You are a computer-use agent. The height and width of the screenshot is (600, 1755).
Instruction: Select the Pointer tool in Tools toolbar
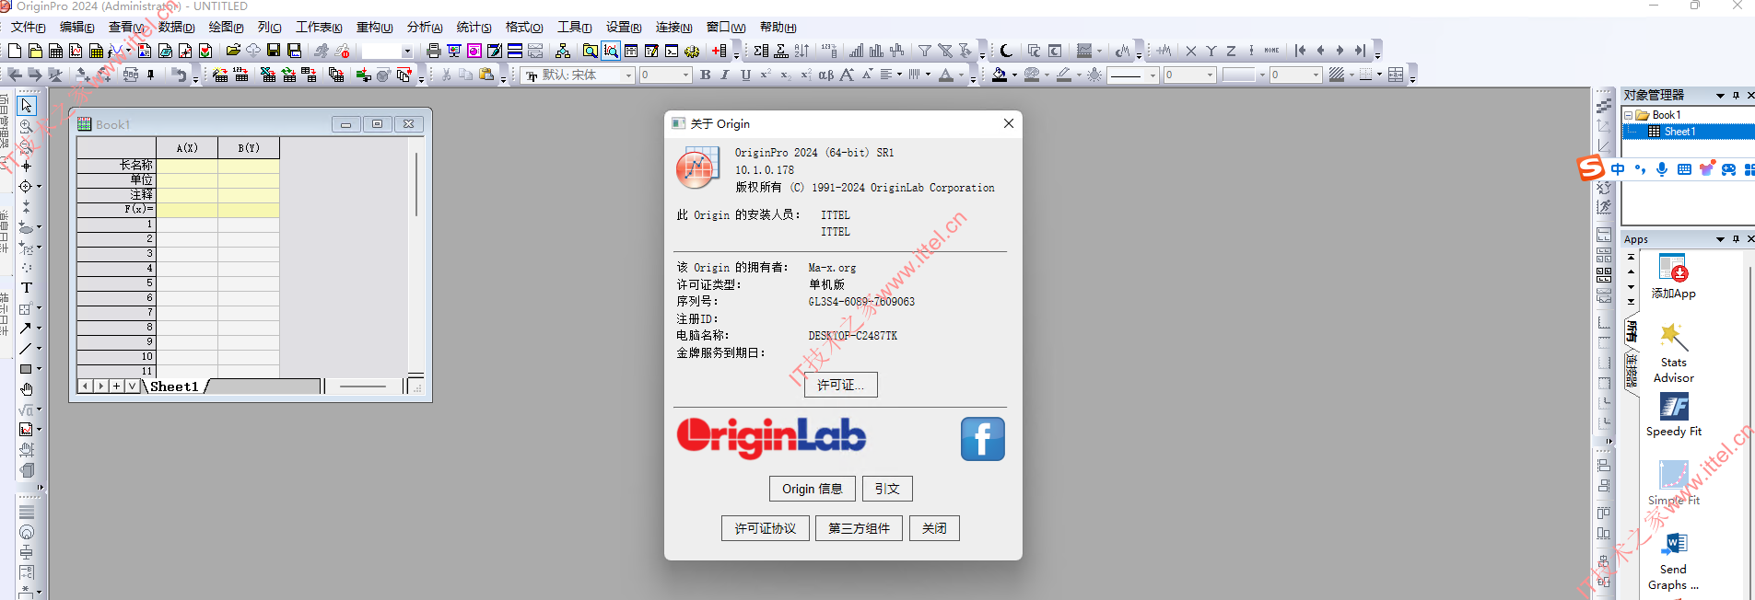pos(27,106)
